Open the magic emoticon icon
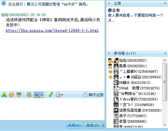 click(19, 95)
